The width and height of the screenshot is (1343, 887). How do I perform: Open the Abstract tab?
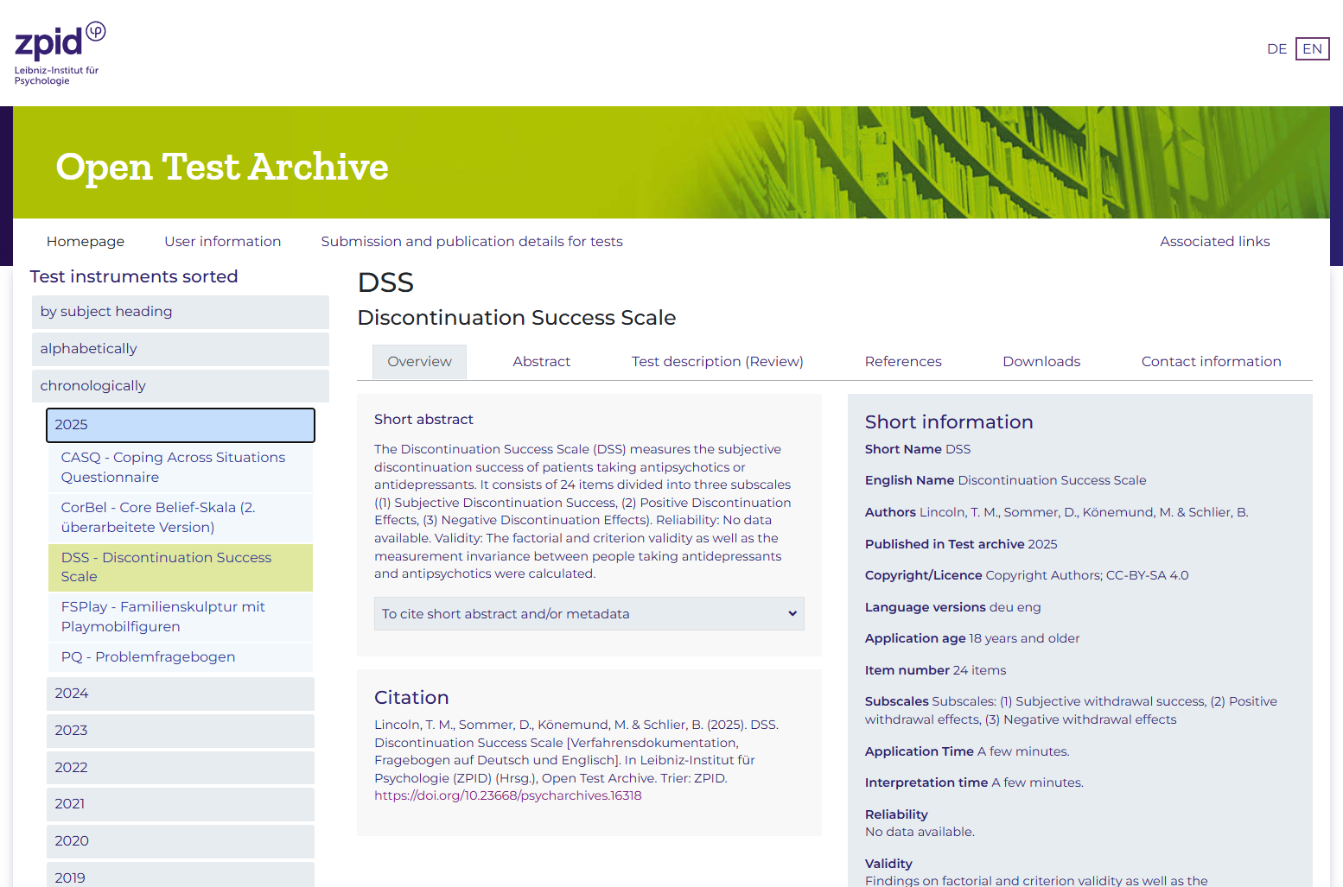pos(541,362)
